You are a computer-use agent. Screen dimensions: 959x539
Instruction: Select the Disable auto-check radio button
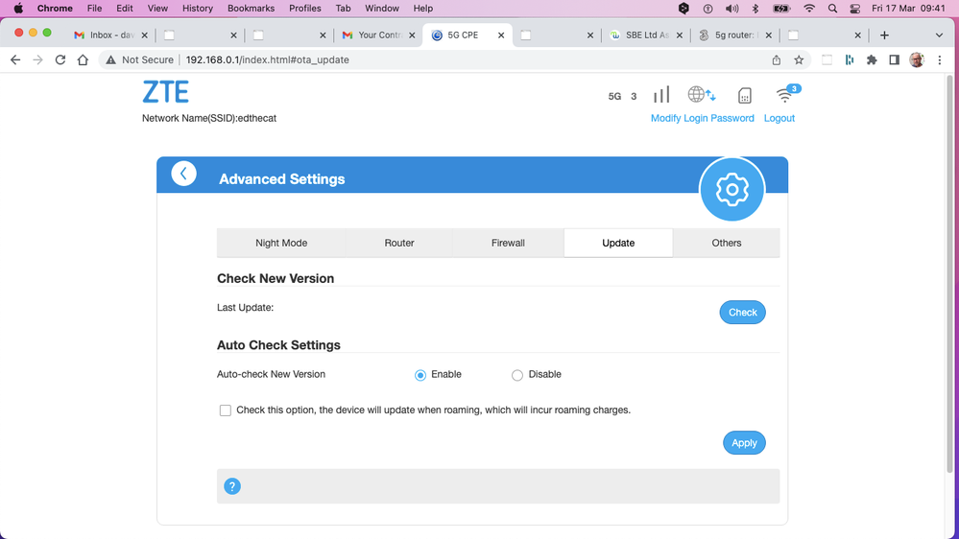coord(517,375)
